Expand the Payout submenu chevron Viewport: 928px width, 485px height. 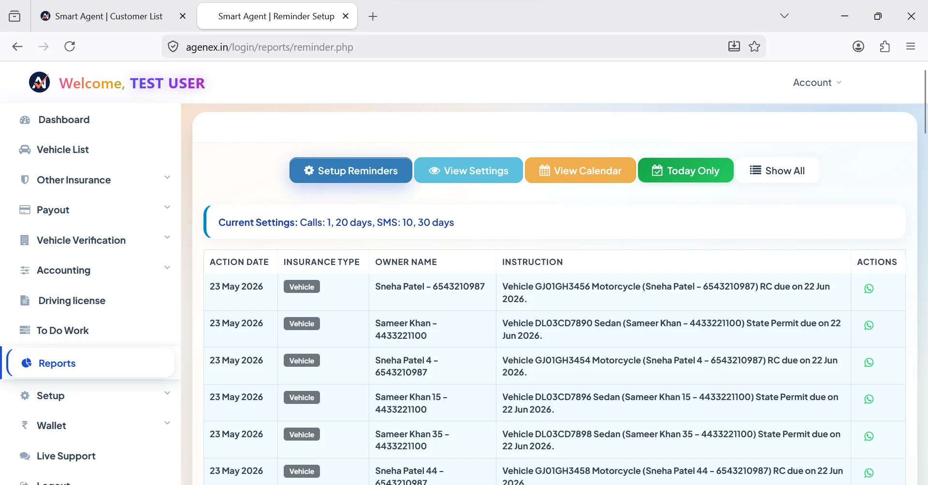click(167, 208)
